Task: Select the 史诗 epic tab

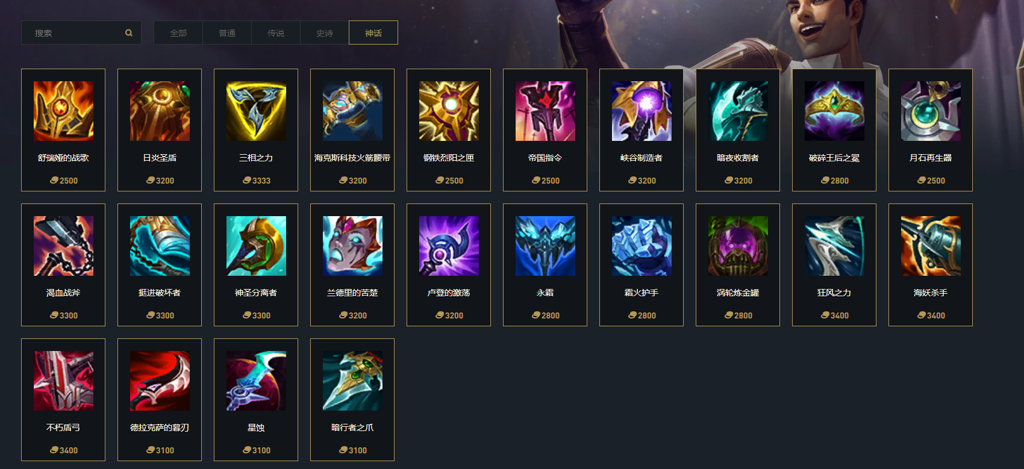Action: click(x=325, y=33)
